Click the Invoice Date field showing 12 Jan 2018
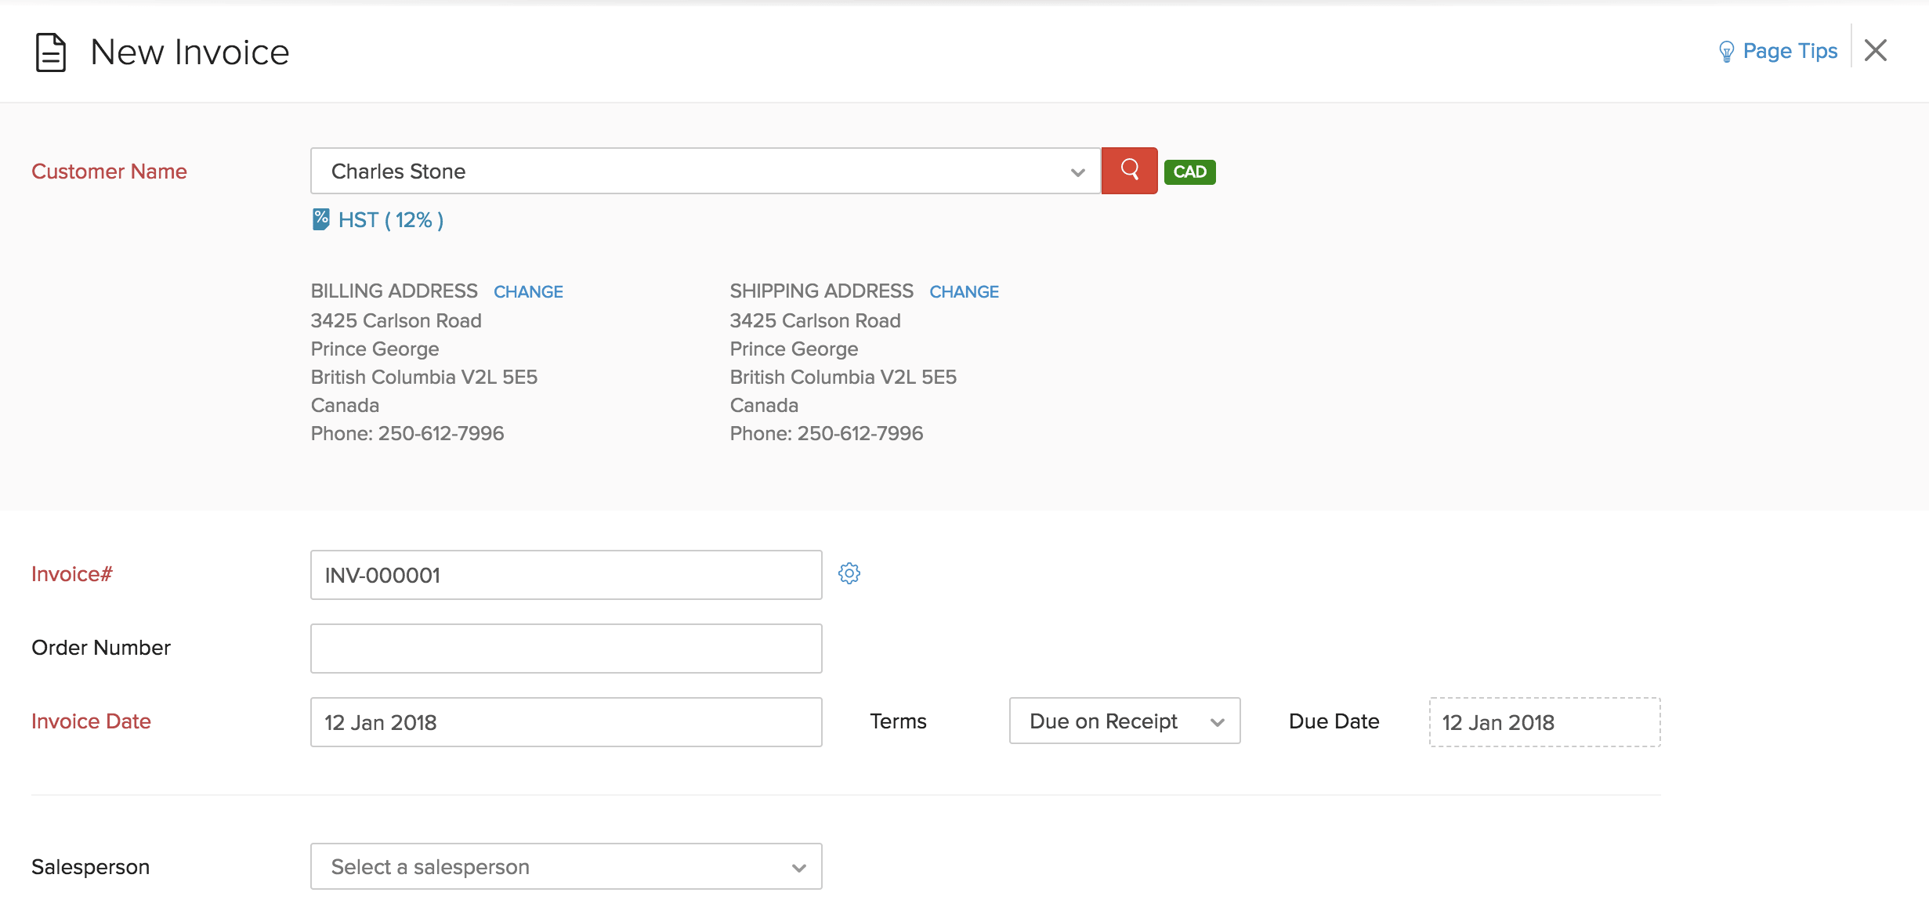This screenshot has width=1929, height=907. [x=566, y=721]
